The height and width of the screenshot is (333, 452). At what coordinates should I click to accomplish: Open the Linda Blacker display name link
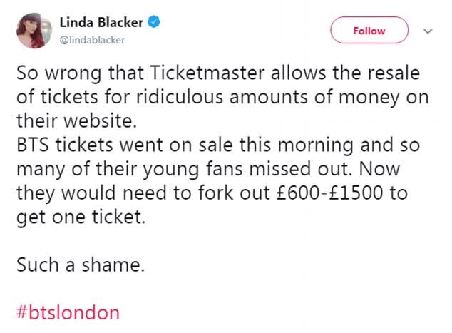tap(101, 22)
